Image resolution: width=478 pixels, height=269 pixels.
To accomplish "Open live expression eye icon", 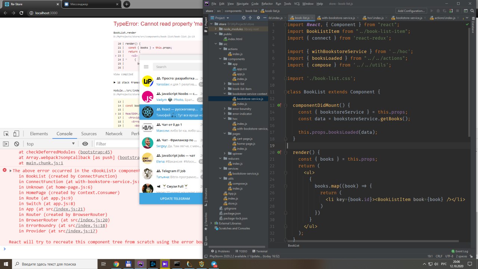I will 85,144.
